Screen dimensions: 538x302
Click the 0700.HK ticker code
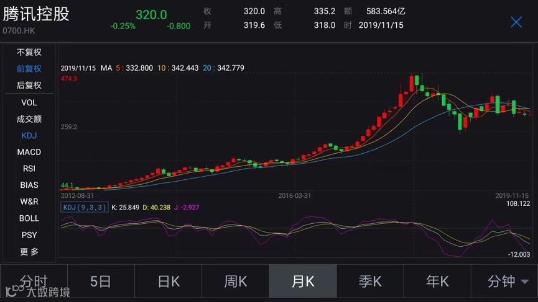coord(19,31)
